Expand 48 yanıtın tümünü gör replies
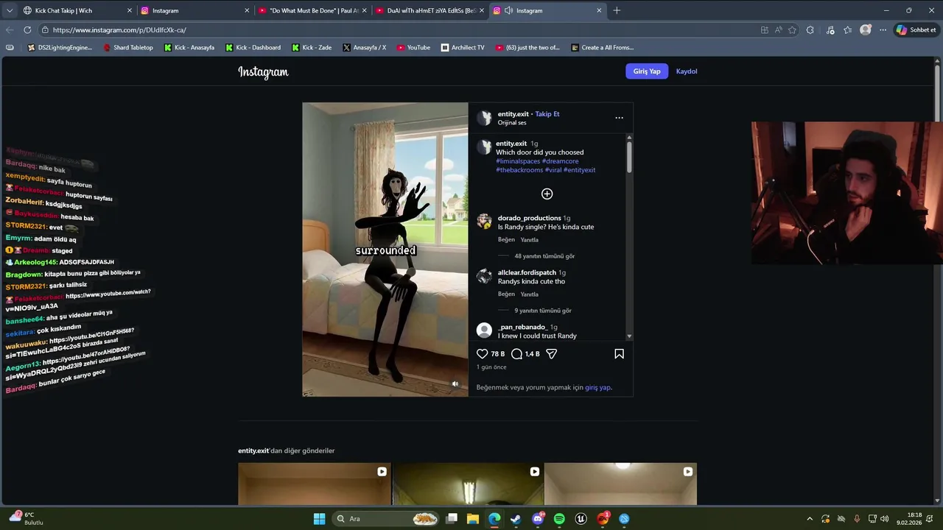 544,256
